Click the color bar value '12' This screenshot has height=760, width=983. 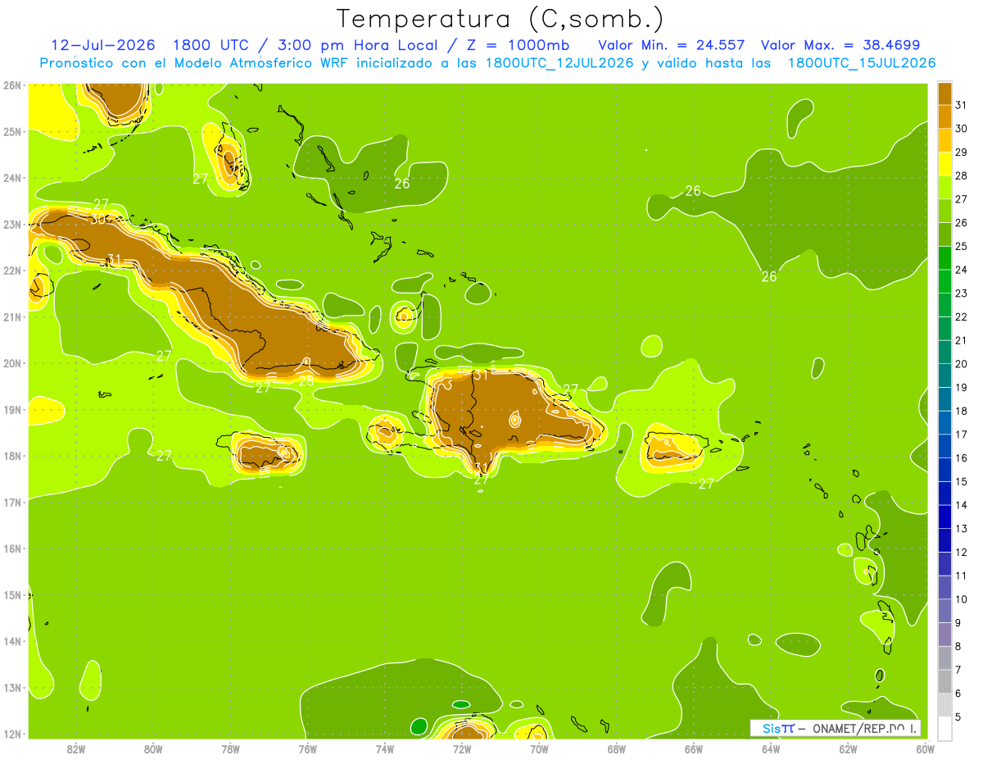pyautogui.click(x=961, y=553)
